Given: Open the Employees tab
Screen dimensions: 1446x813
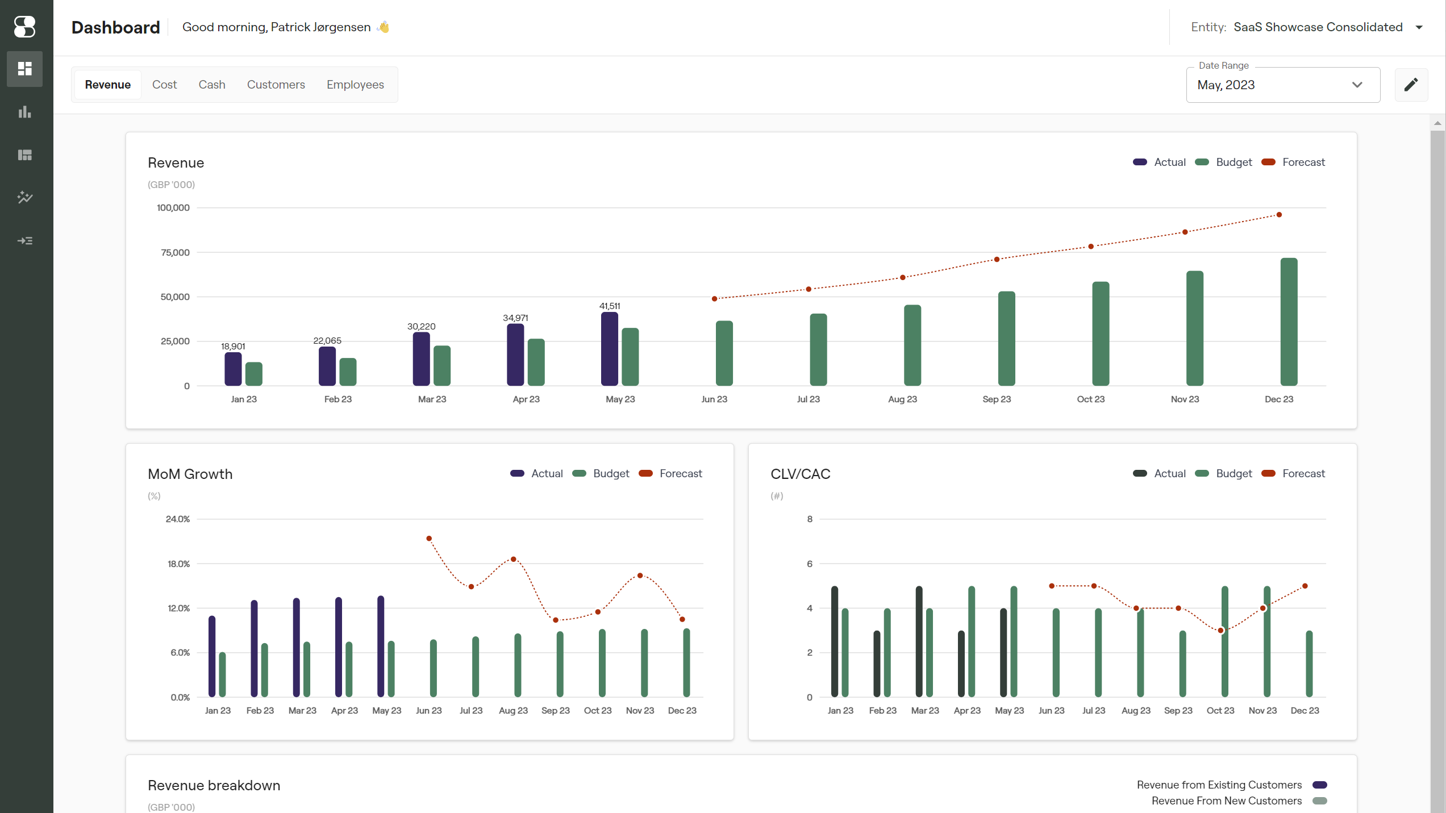Looking at the screenshot, I should (355, 85).
